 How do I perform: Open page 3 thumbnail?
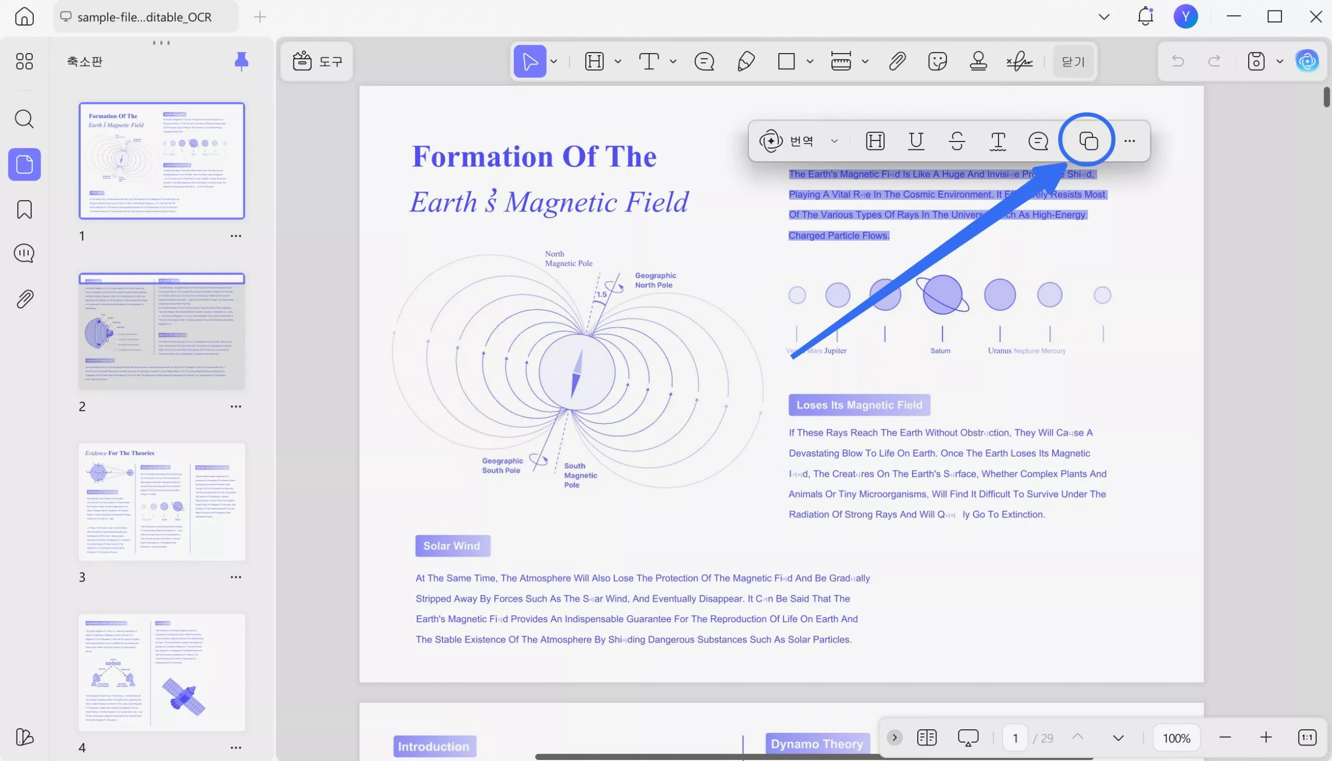[x=161, y=502]
